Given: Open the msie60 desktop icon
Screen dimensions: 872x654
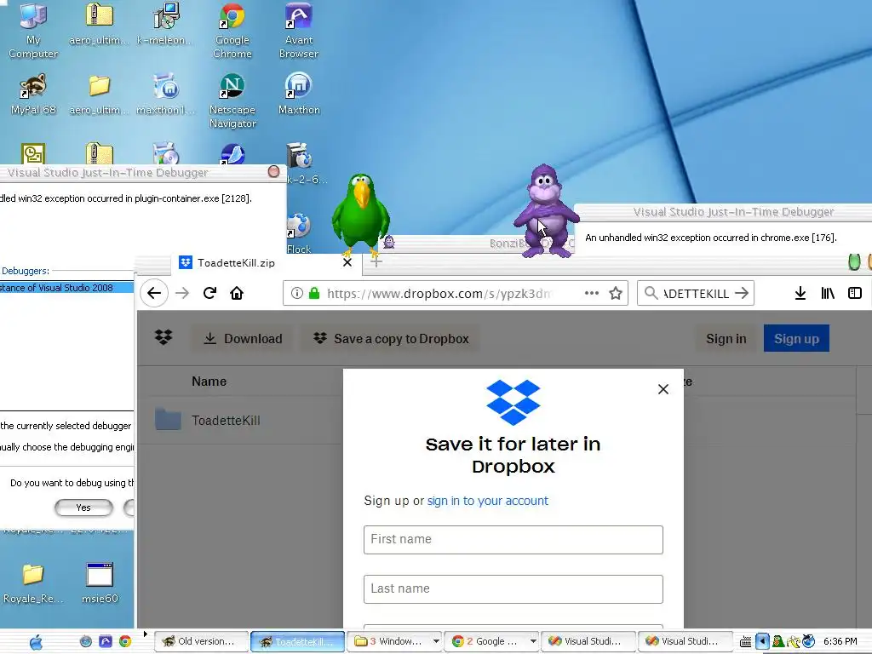Looking at the screenshot, I should point(100,582).
